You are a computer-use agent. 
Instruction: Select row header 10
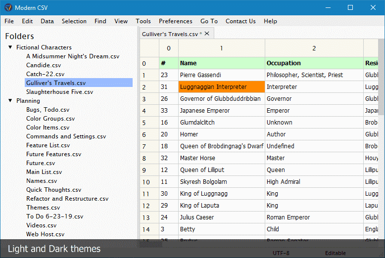[x=149, y=182]
